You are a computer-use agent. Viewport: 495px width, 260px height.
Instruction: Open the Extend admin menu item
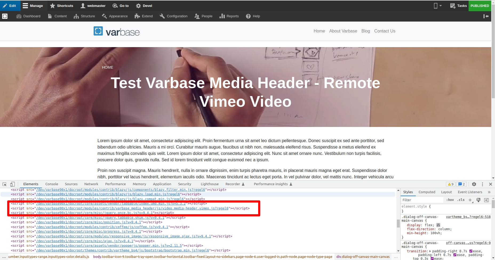point(144,16)
